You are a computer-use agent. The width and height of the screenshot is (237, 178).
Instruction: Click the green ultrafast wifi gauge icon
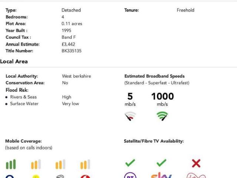pyautogui.click(x=162, y=116)
